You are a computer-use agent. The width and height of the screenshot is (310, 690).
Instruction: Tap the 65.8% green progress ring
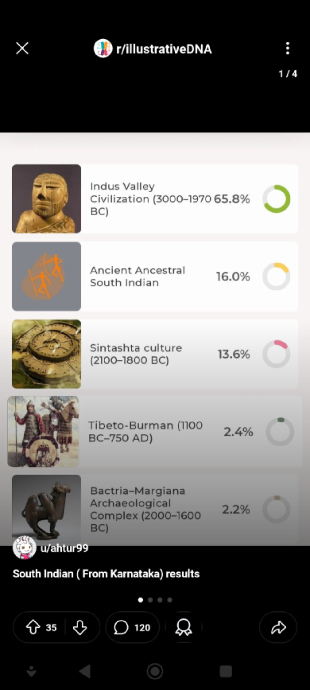[x=276, y=199]
